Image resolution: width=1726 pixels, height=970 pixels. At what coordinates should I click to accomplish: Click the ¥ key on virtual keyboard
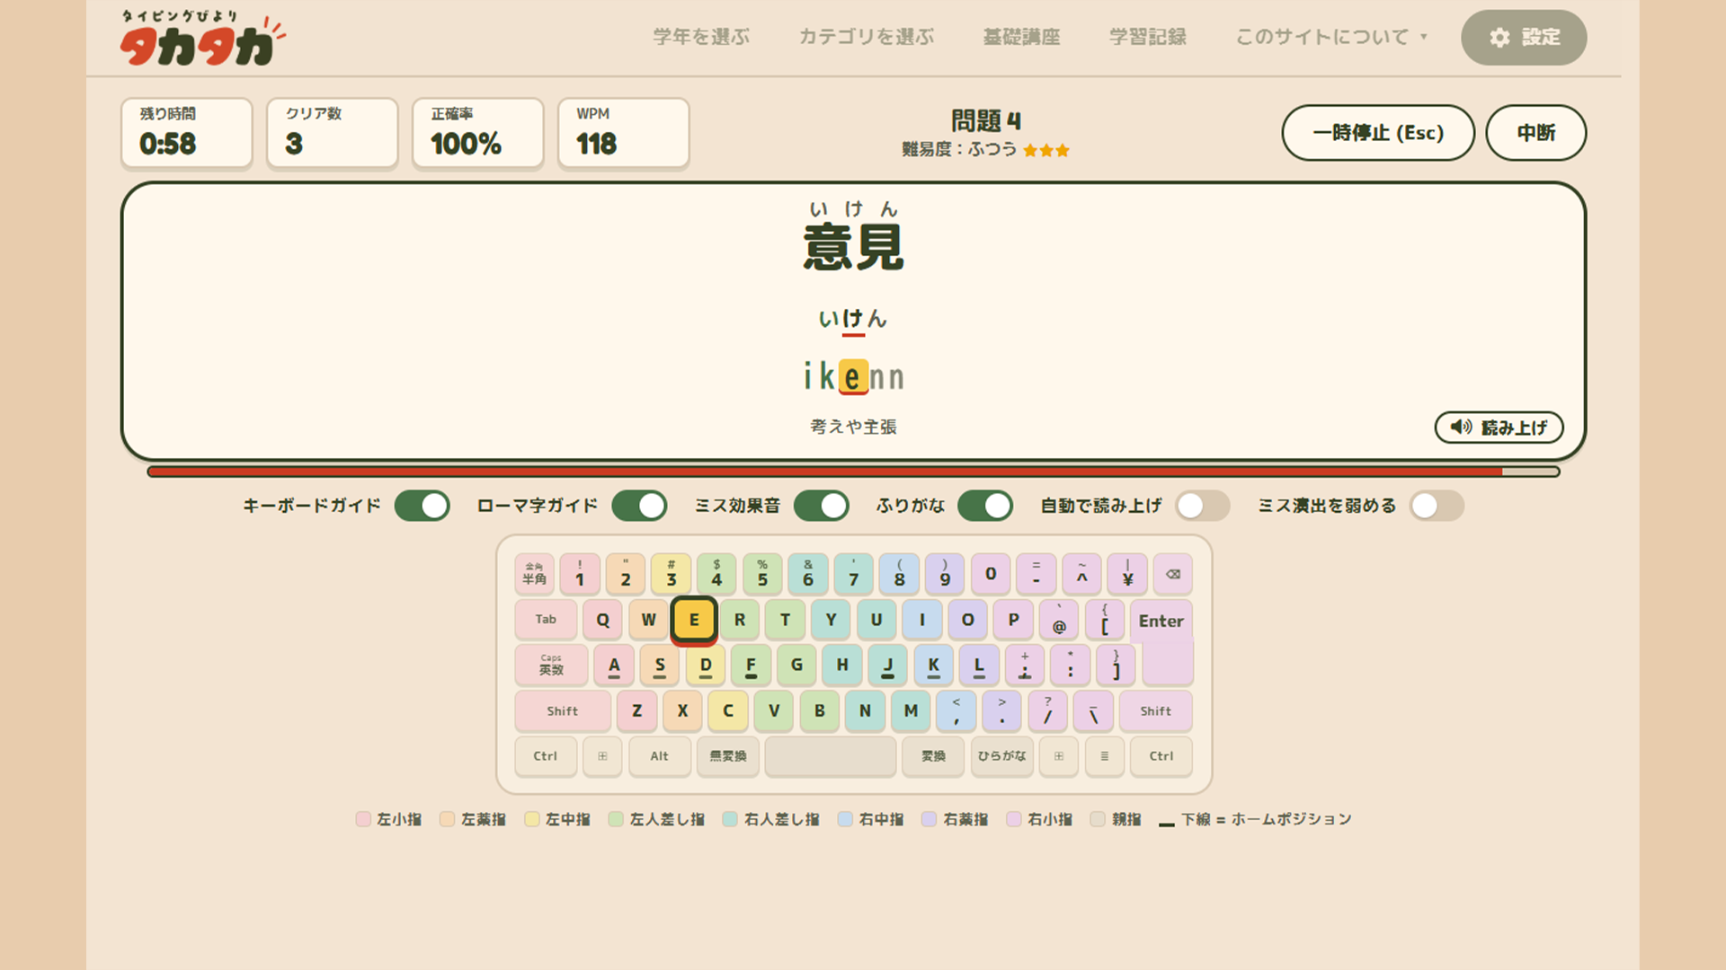coord(1127,575)
